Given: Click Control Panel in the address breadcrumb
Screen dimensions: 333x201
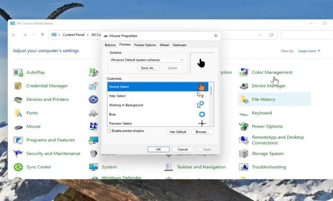Looking at the screenshot, I should point(74,35).
